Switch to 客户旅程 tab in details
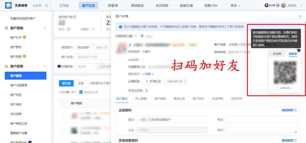Viewport: 306px width, 143px height. 160,99
